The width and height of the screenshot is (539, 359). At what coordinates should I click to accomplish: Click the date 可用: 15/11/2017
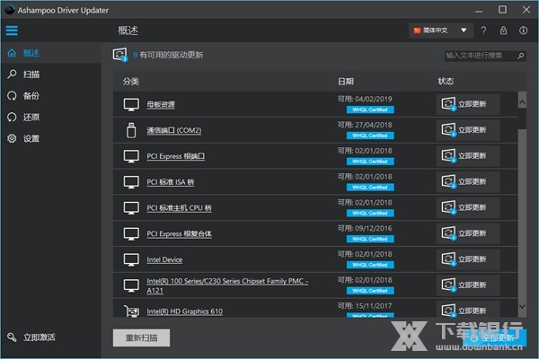coord(365,306)
